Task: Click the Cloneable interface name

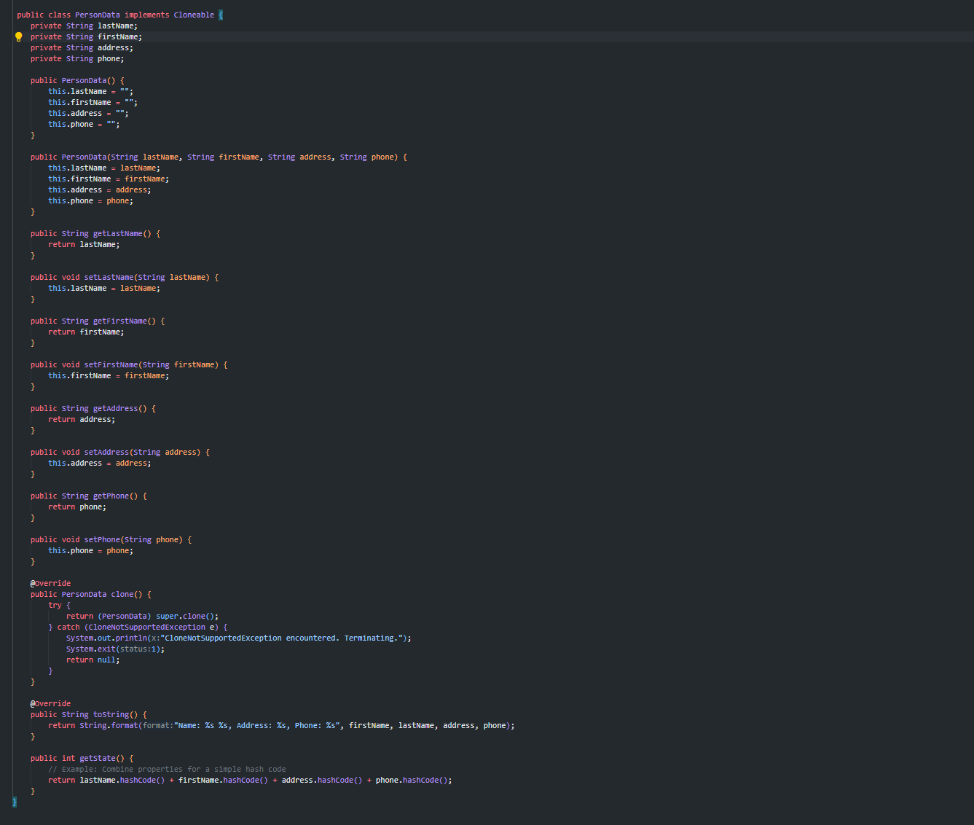Action: coord(193,14)
